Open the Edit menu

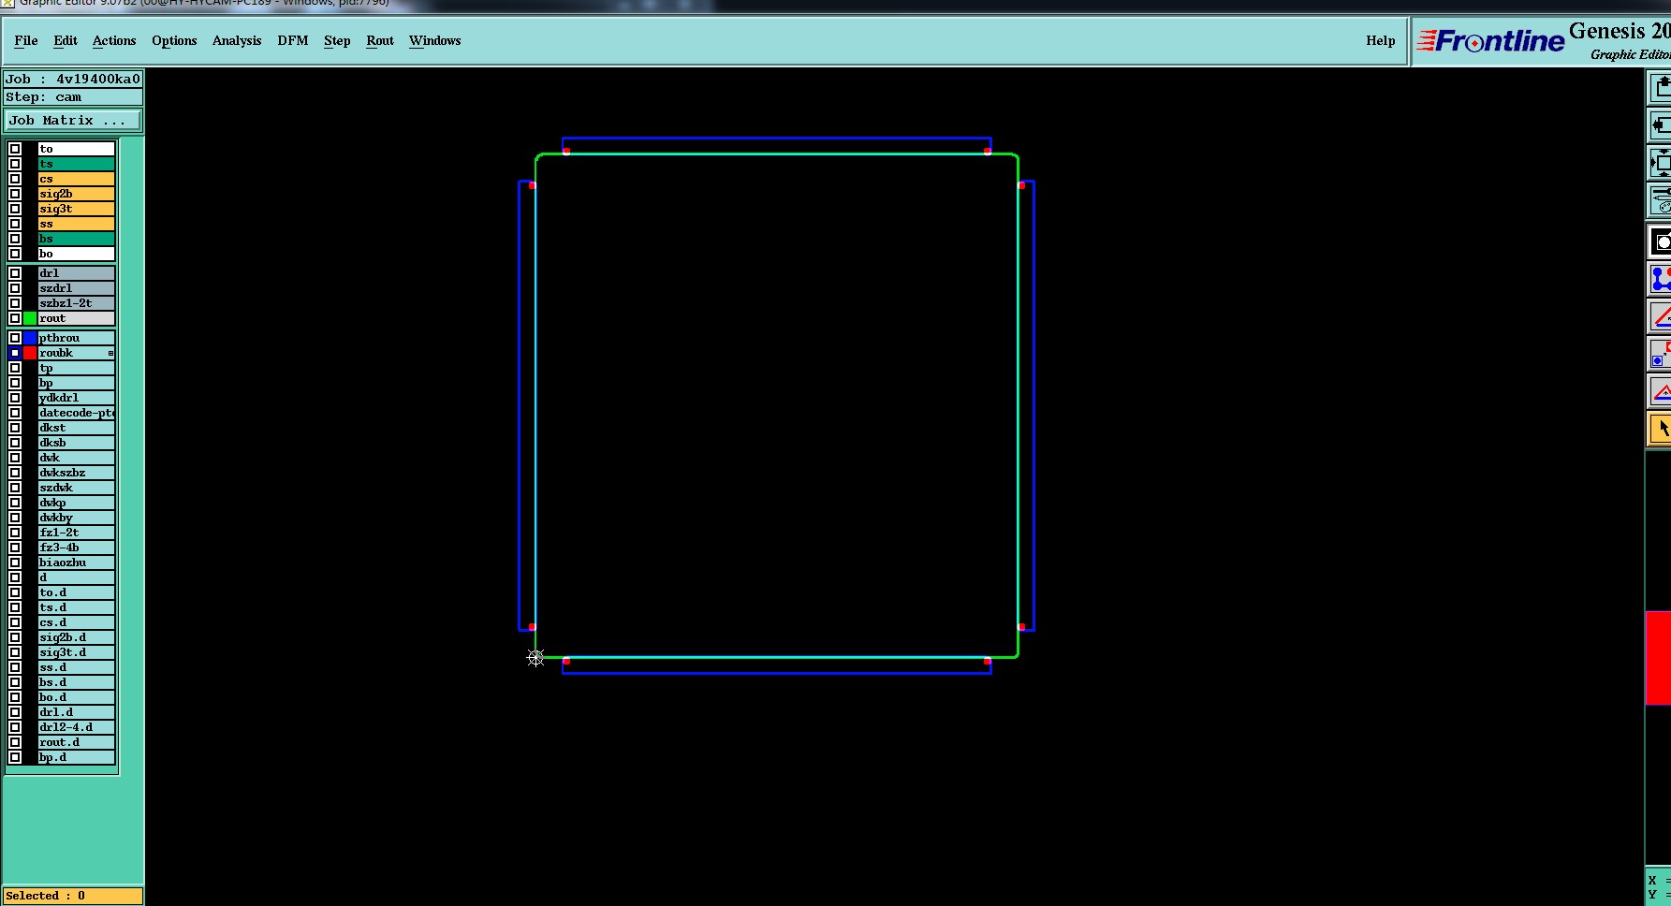66,40
